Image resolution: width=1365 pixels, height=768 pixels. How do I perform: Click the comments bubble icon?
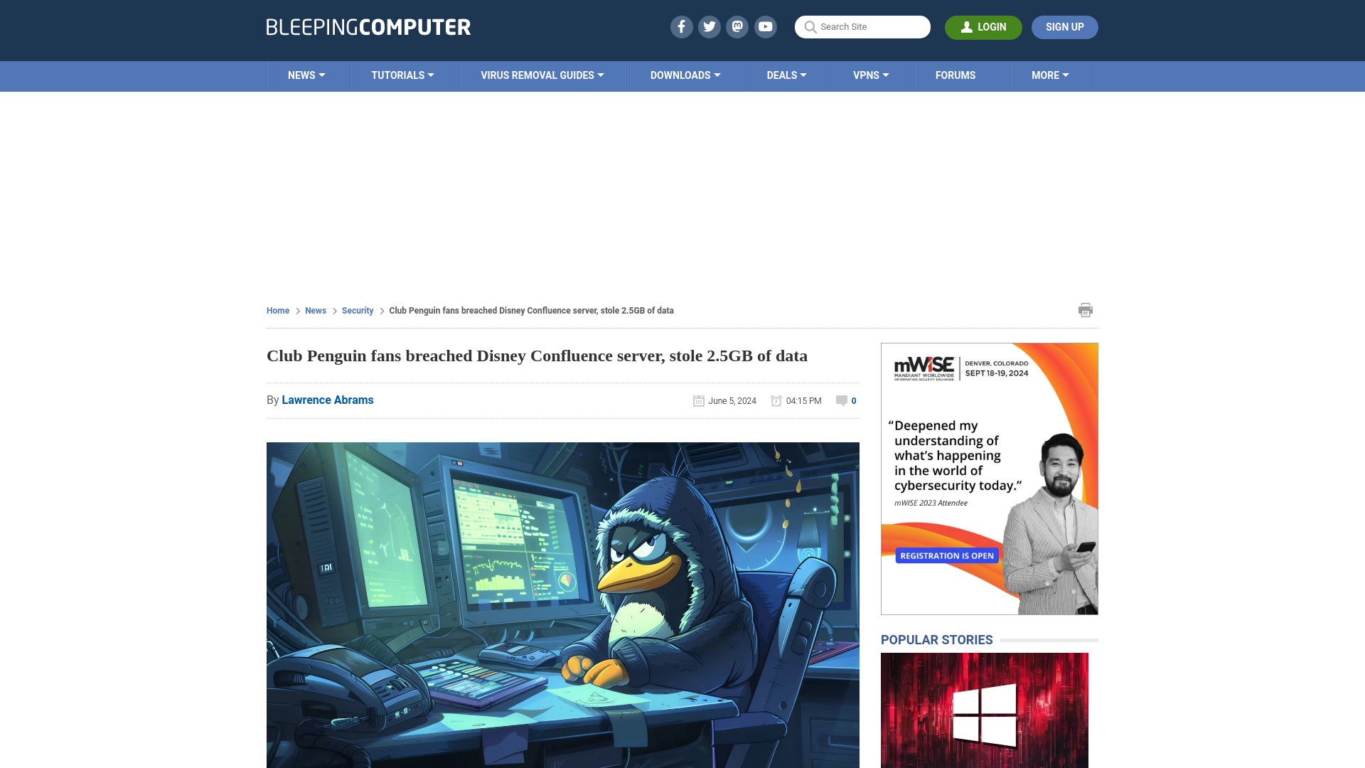click(842, 401)
